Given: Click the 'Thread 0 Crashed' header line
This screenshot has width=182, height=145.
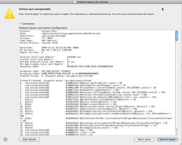Looking at the screenshot, I should pyautogui.click(x=56, y=81).
